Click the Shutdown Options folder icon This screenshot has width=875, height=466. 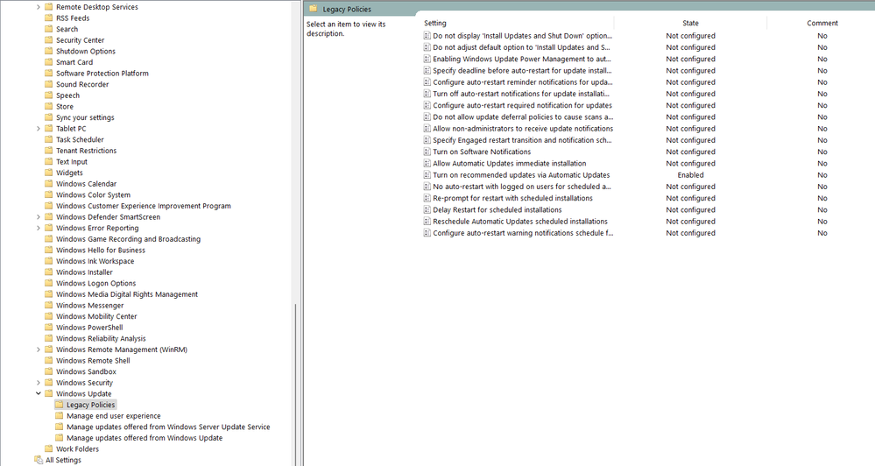[48, 52]
